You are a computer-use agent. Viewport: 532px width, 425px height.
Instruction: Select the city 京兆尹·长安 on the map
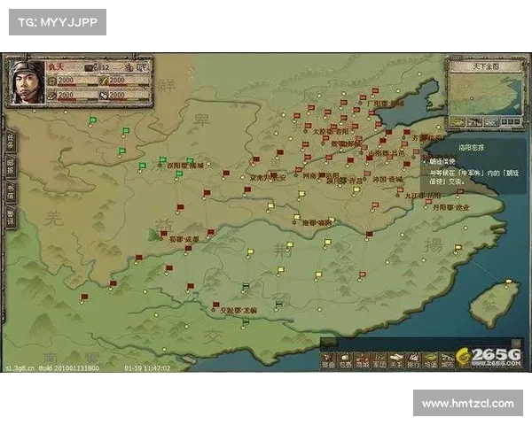[268, 178]
